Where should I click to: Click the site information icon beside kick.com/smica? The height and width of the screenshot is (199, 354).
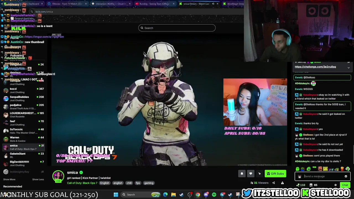[x=32, y=12]
